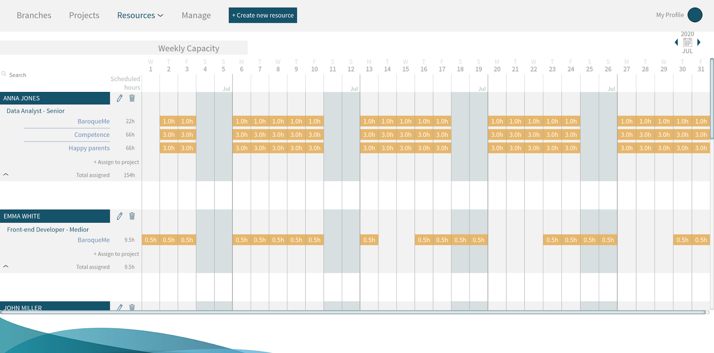Assign Anna Jones to project
The width and height of the screenshot is (714, 353).
tap(116, 162)
